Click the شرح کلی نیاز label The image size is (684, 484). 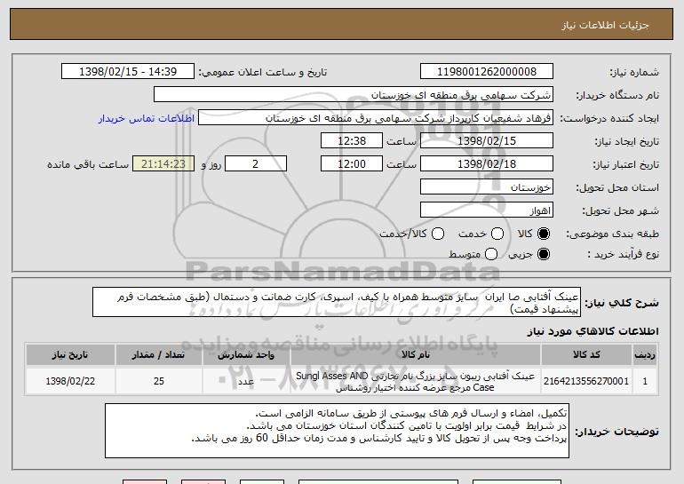coord(622,303)
